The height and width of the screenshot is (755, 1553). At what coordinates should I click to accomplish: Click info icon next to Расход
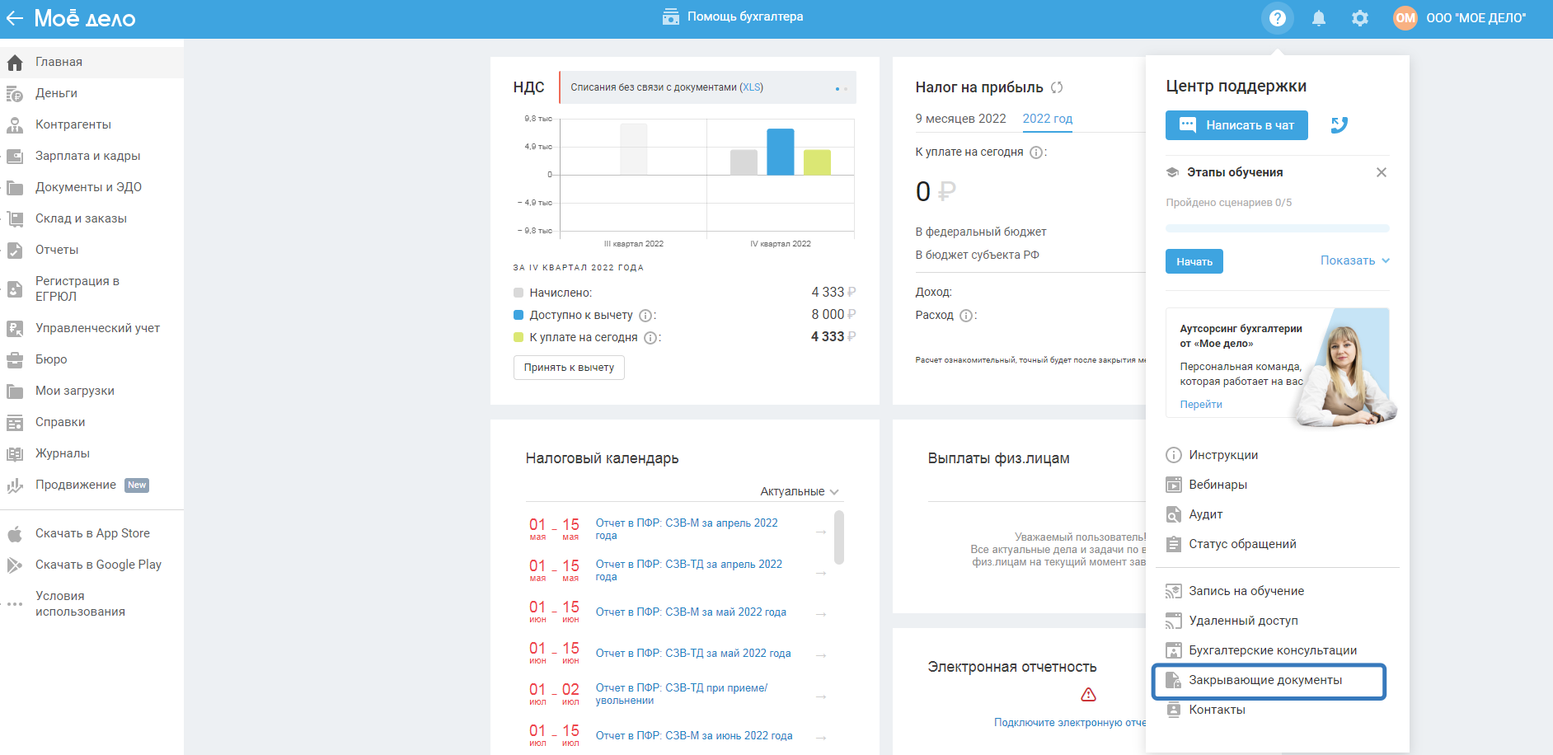coord(966,316)
